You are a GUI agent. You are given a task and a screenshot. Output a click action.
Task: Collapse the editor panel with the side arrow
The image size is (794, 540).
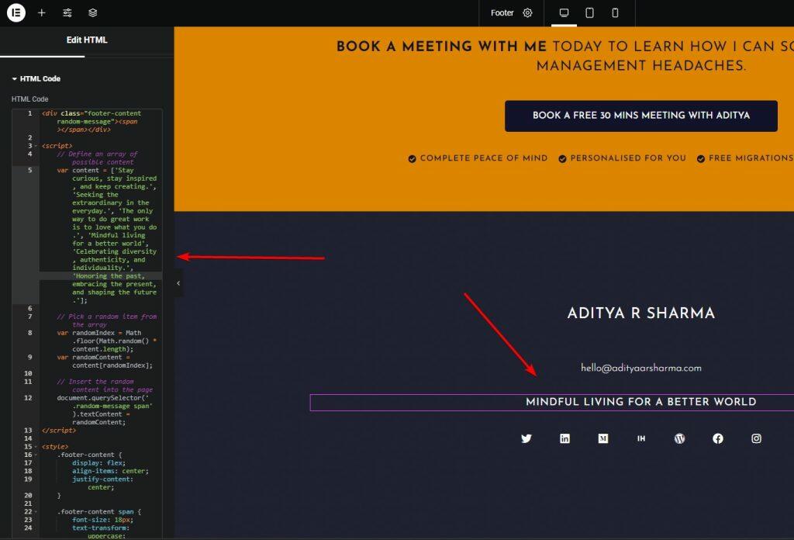(x=177, y=283)
